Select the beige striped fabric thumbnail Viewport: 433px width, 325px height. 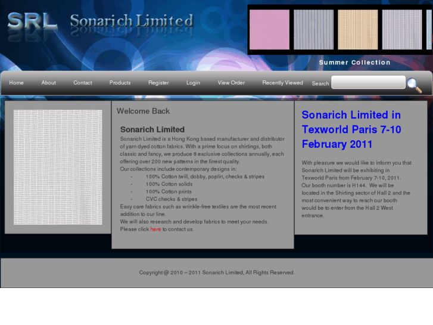[357, 30]
